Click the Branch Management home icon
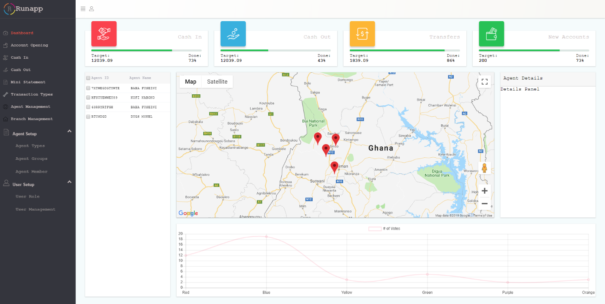 (5, 119)
